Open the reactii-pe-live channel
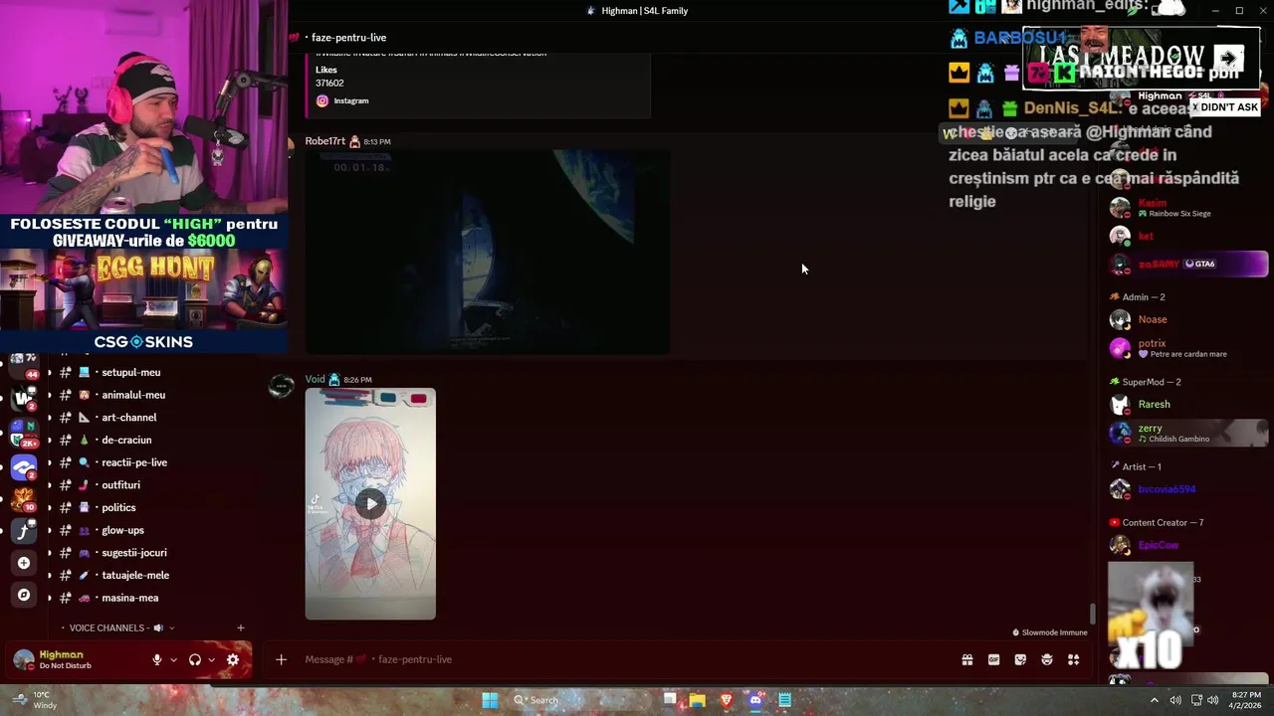Image resolution: width=1274 pixels, height=716 pixels. [134, 462]
